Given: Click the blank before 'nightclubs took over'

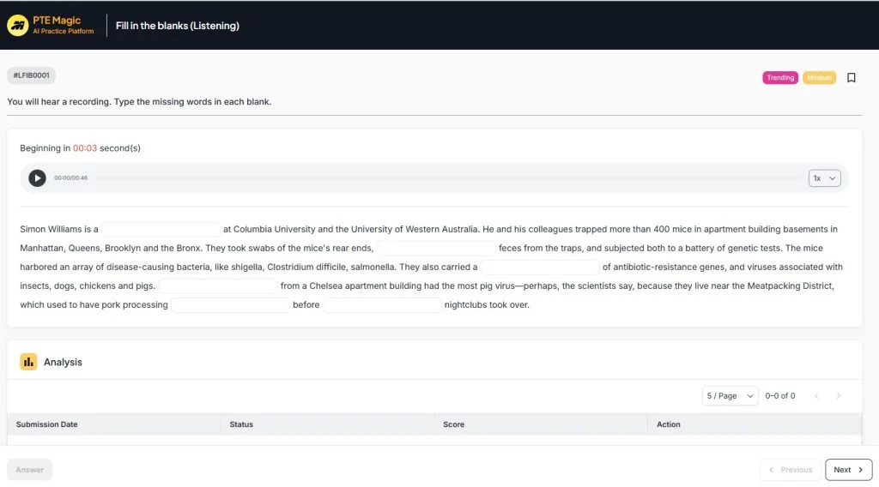Looking at the screenshot, I should coord(382,305).
